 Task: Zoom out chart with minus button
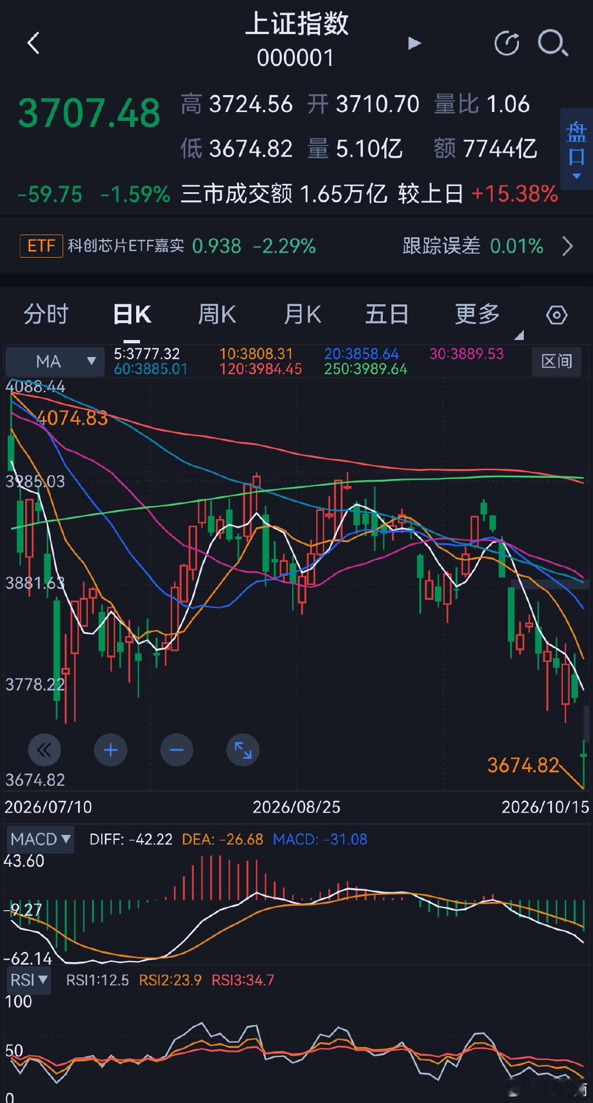(x=177, y=750)
